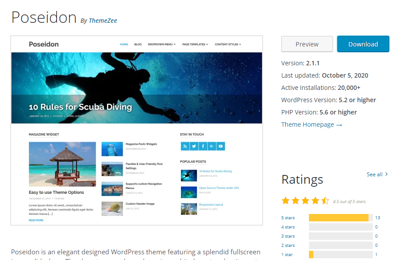Image resolution: width=397 pixels, height=260 pixels.
Task: Click the beach hut thumbnail image
Action: coord(62,164)
